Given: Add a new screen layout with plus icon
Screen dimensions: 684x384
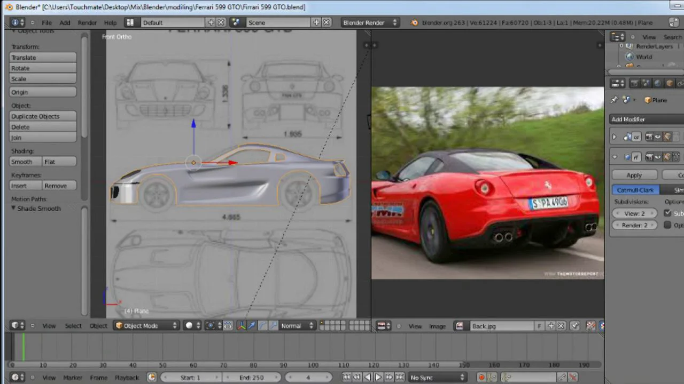Looking at the screenshot, I should (211, 22).
